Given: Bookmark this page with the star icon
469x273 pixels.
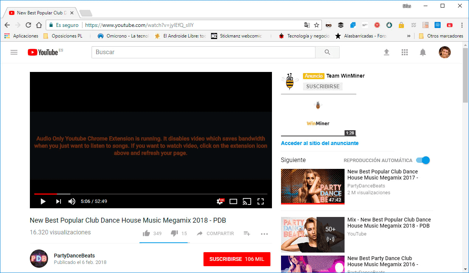Looking at the screenshot, I should 317,25.
